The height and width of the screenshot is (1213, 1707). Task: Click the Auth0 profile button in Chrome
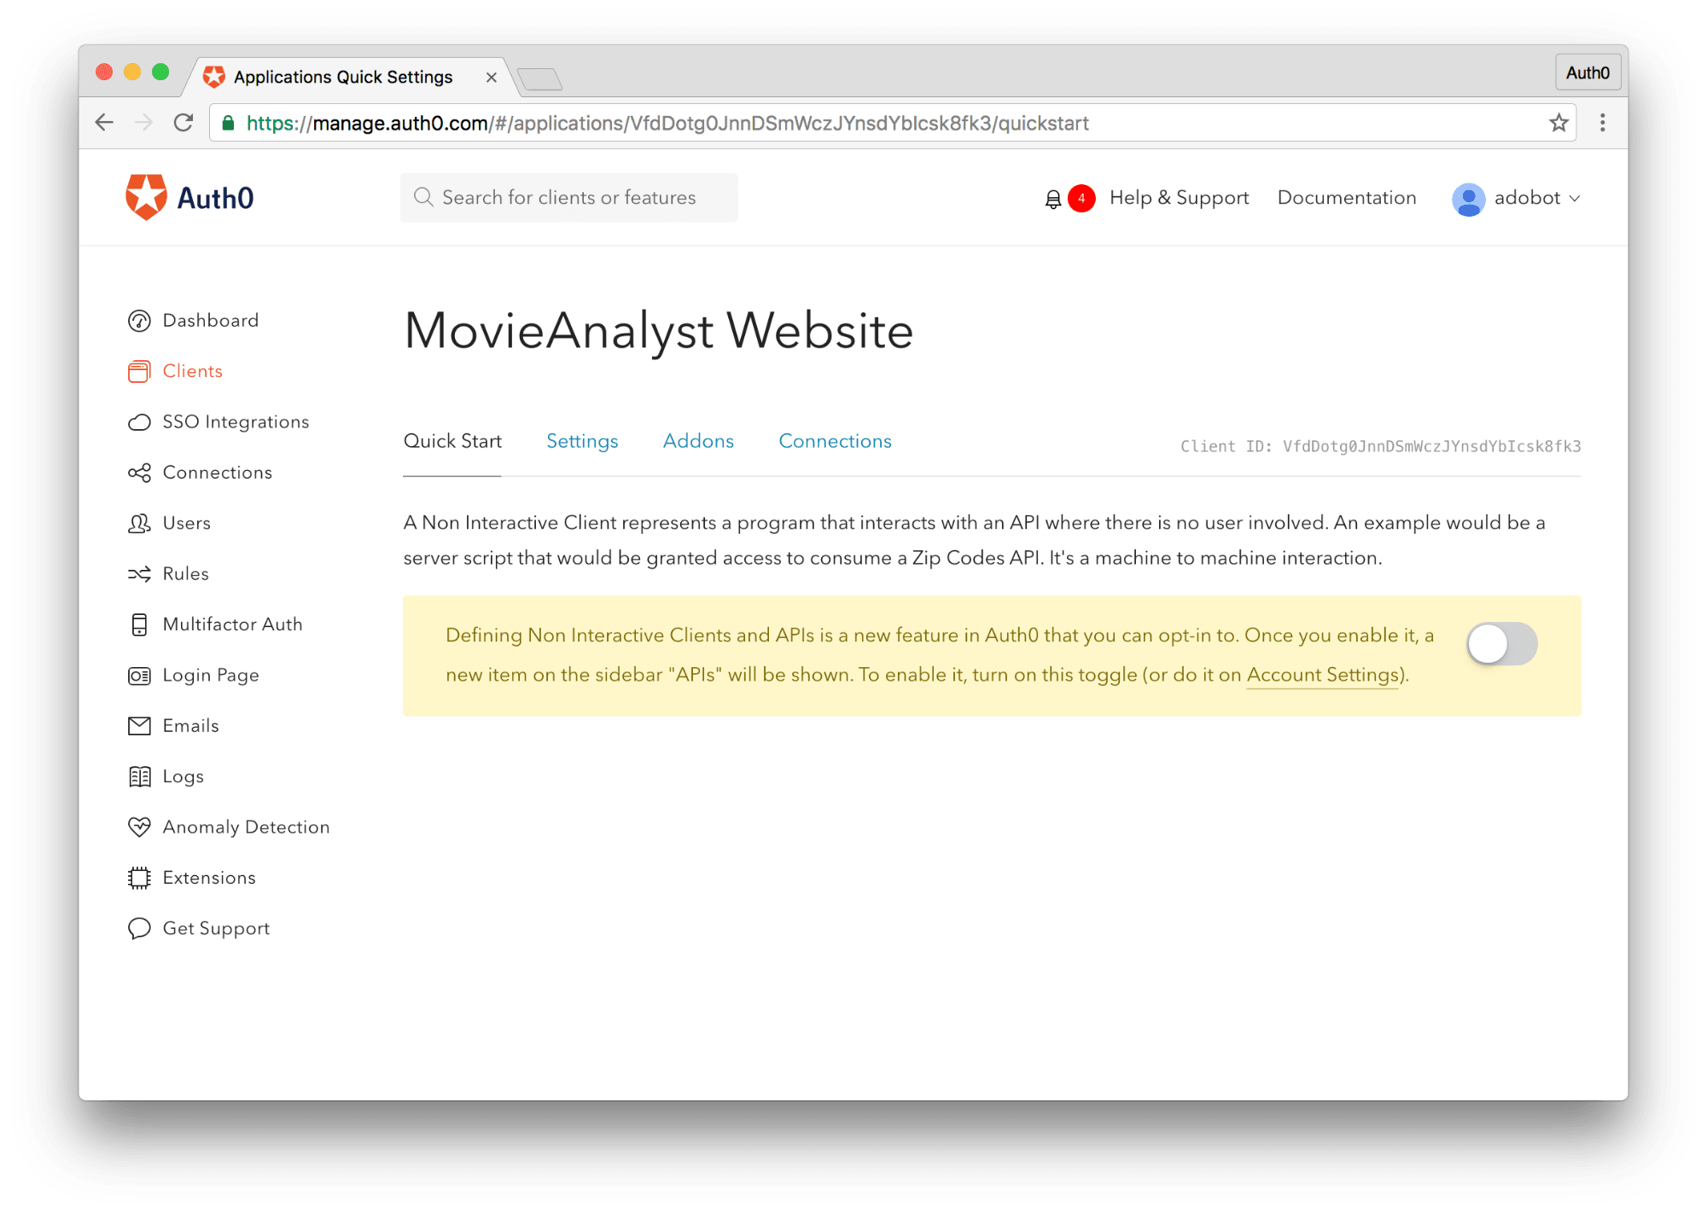click(1588, 73)
